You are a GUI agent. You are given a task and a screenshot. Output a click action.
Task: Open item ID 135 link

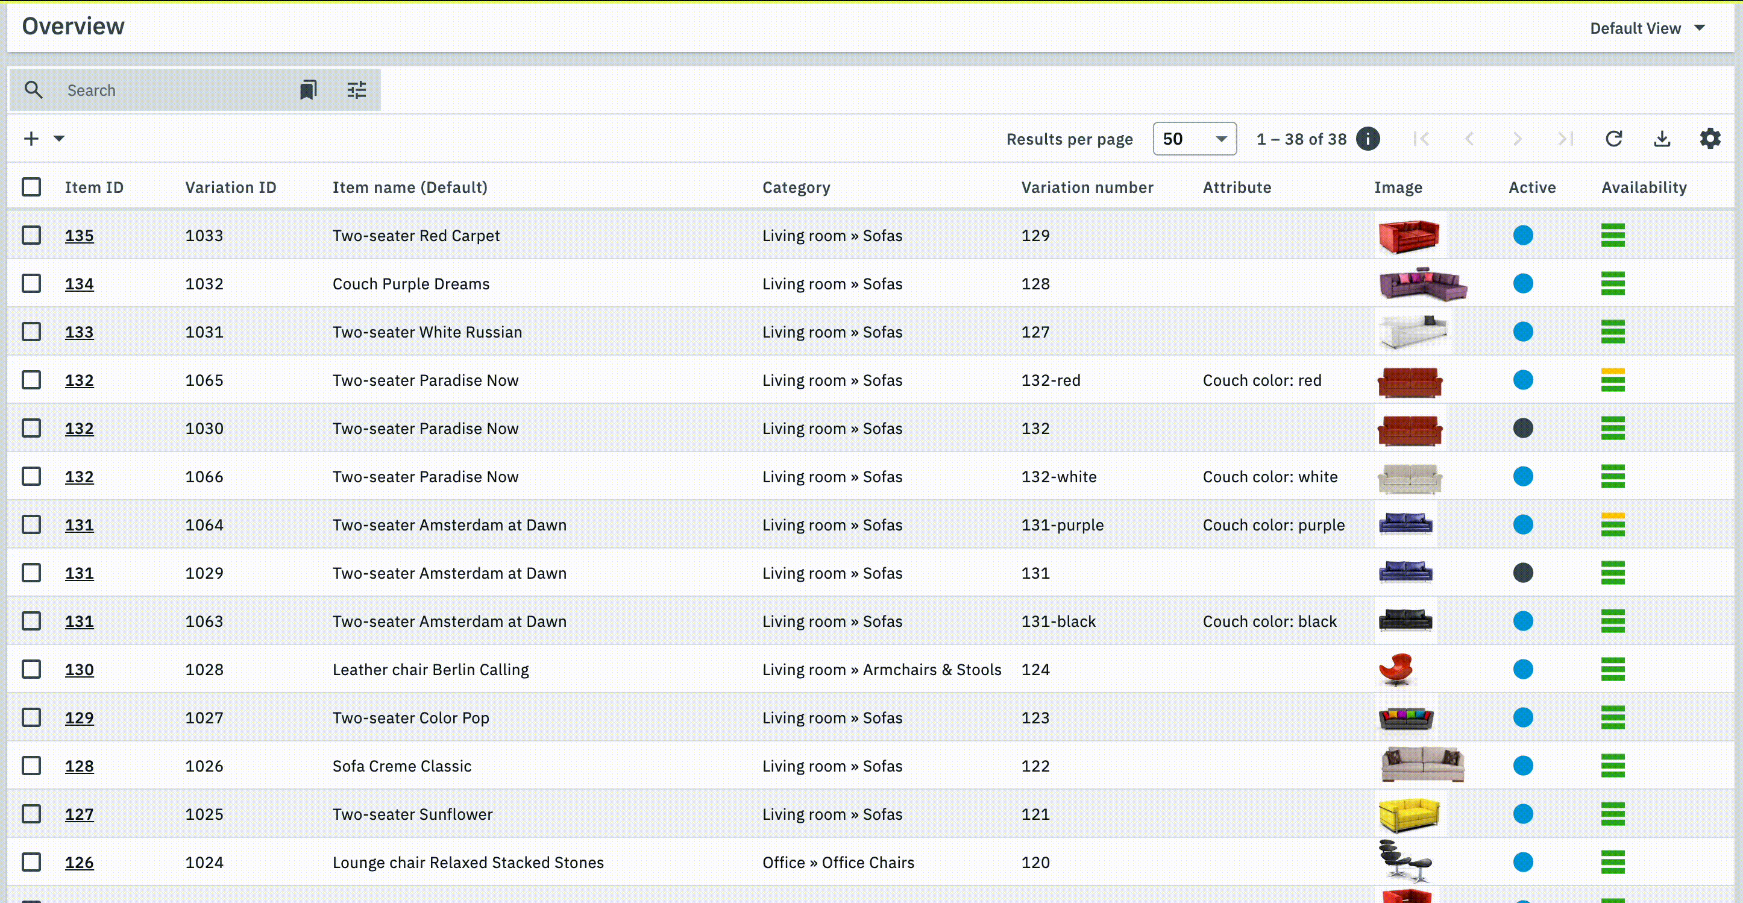click(x=79, y=236)
